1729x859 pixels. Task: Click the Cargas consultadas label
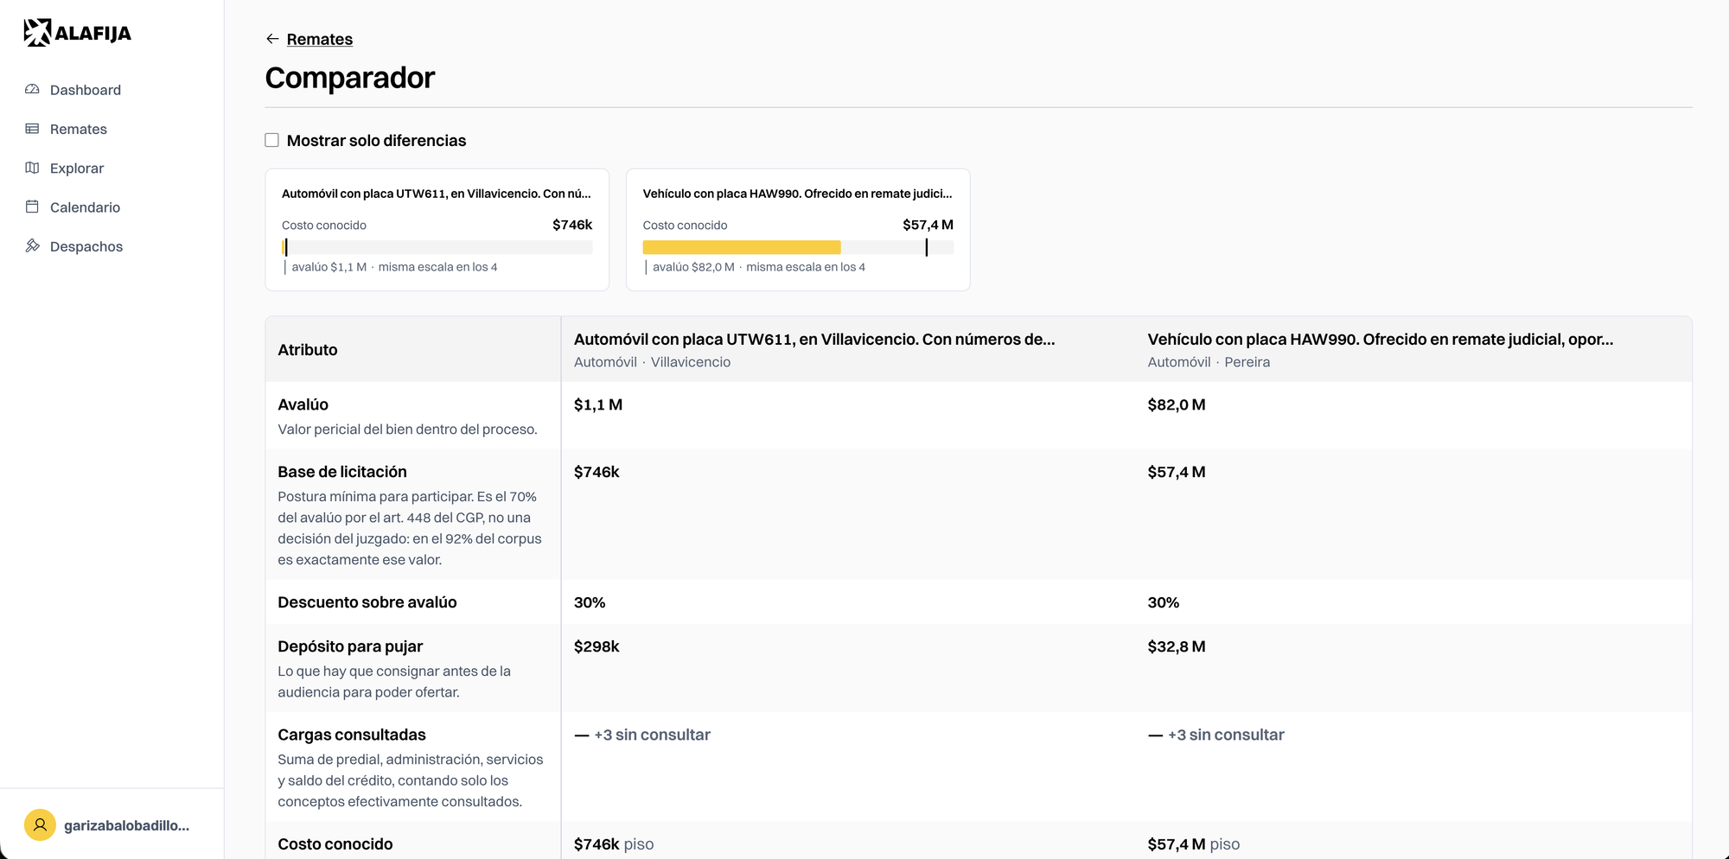click(x=352, y=735)
